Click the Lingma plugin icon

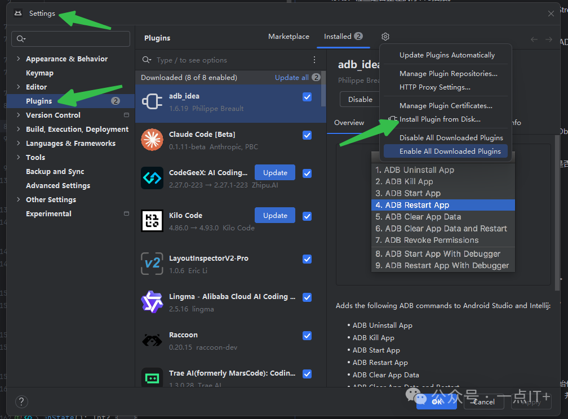coord(152,302)
